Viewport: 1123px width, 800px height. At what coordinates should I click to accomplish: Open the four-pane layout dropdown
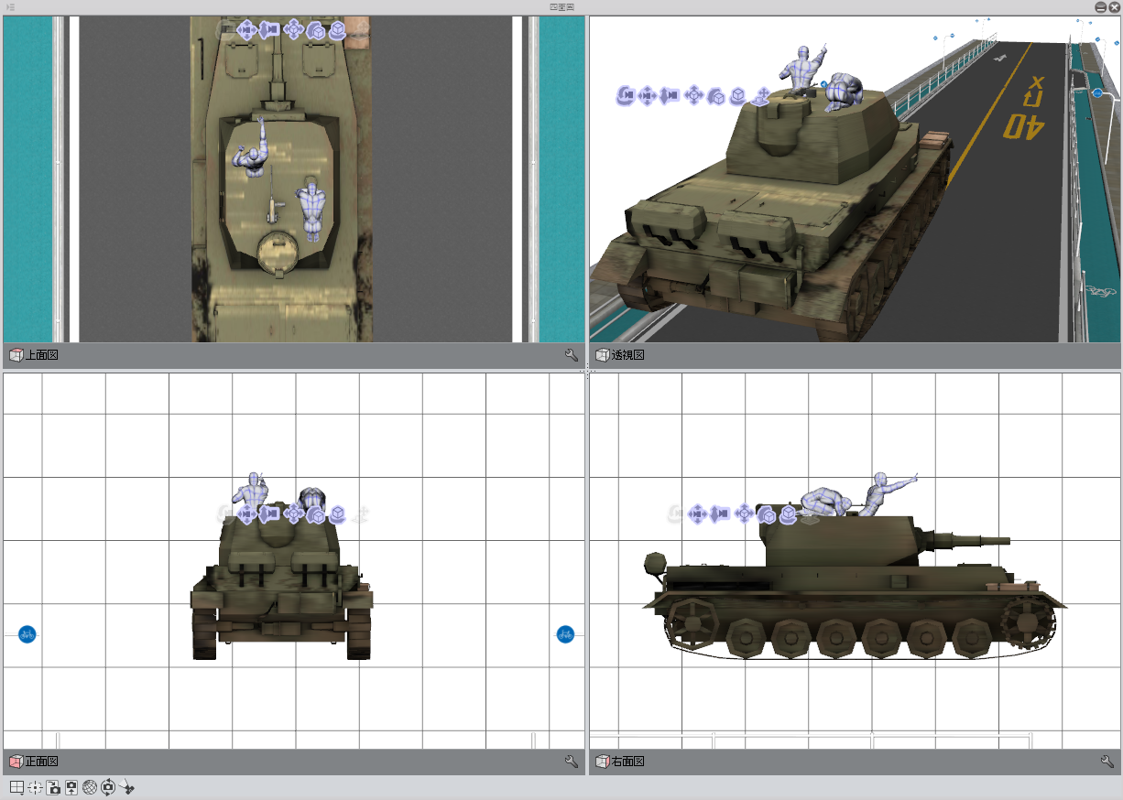tap(16, 787)
